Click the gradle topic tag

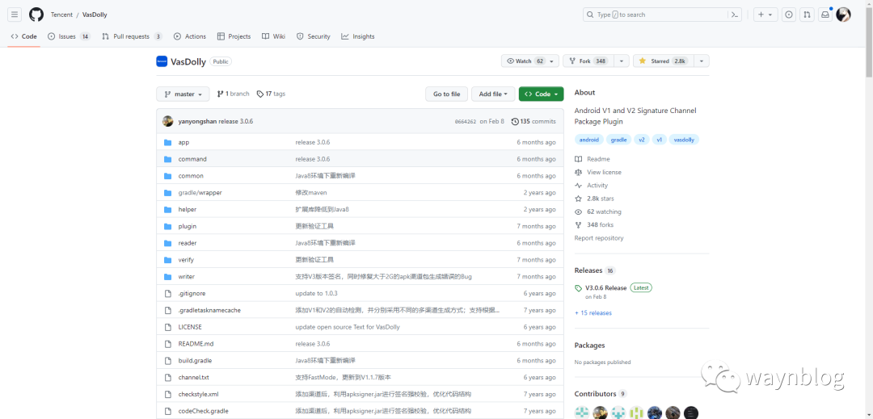tap(618, 140)
